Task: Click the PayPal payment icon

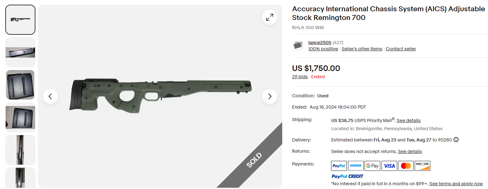Action: click(x=339, y=166)
